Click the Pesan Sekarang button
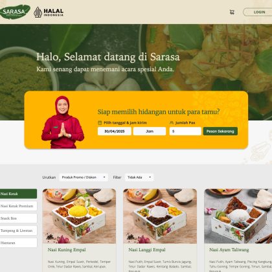This screenshot has width=272, height=272. click(x=220, y=131)
